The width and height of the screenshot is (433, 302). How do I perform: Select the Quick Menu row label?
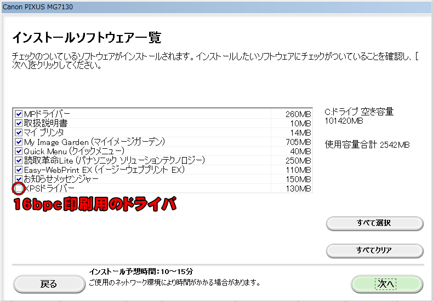click(x=74, y=152)
